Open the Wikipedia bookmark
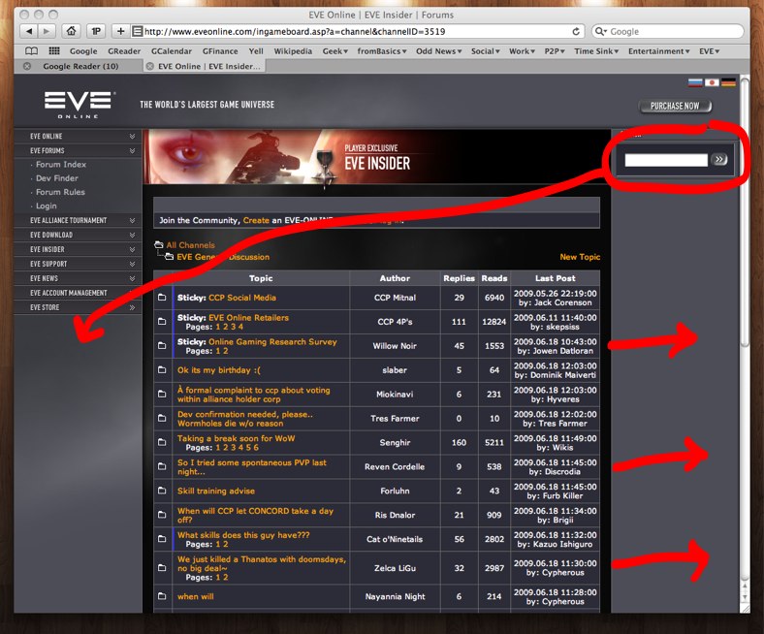 [x=293, y=51]
